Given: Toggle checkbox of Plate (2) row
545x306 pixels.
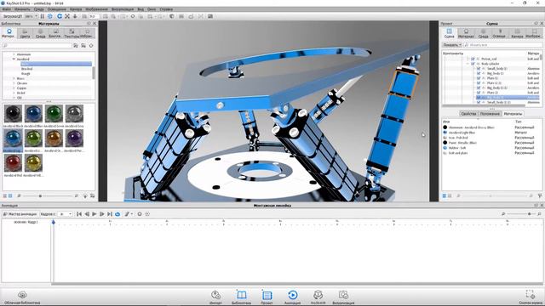Looking at the screenshot, I should coord(479,93).
